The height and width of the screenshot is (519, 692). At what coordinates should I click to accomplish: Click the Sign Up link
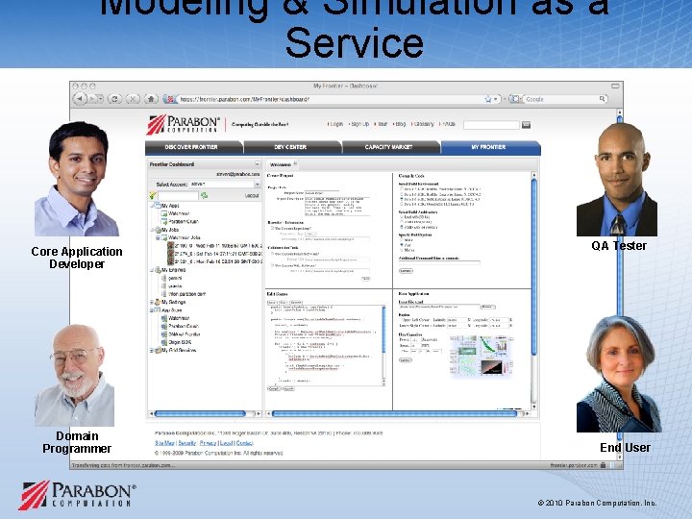[359, 124]
